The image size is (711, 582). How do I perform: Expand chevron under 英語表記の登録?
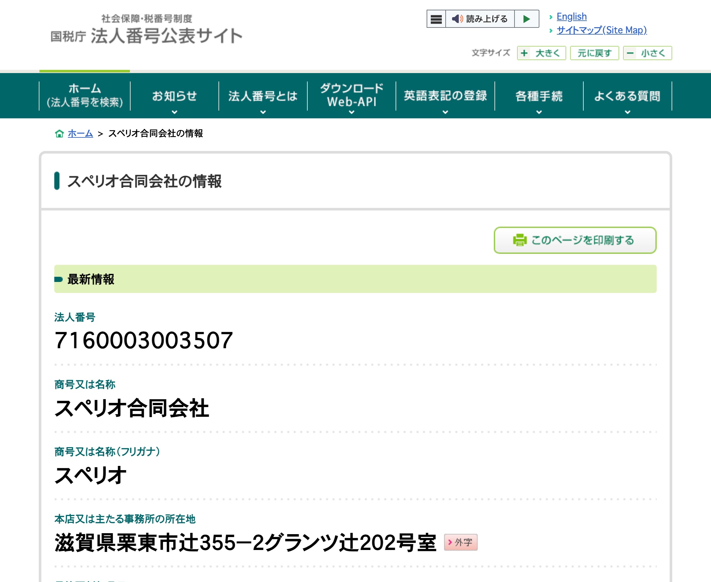tap(445, 112)
